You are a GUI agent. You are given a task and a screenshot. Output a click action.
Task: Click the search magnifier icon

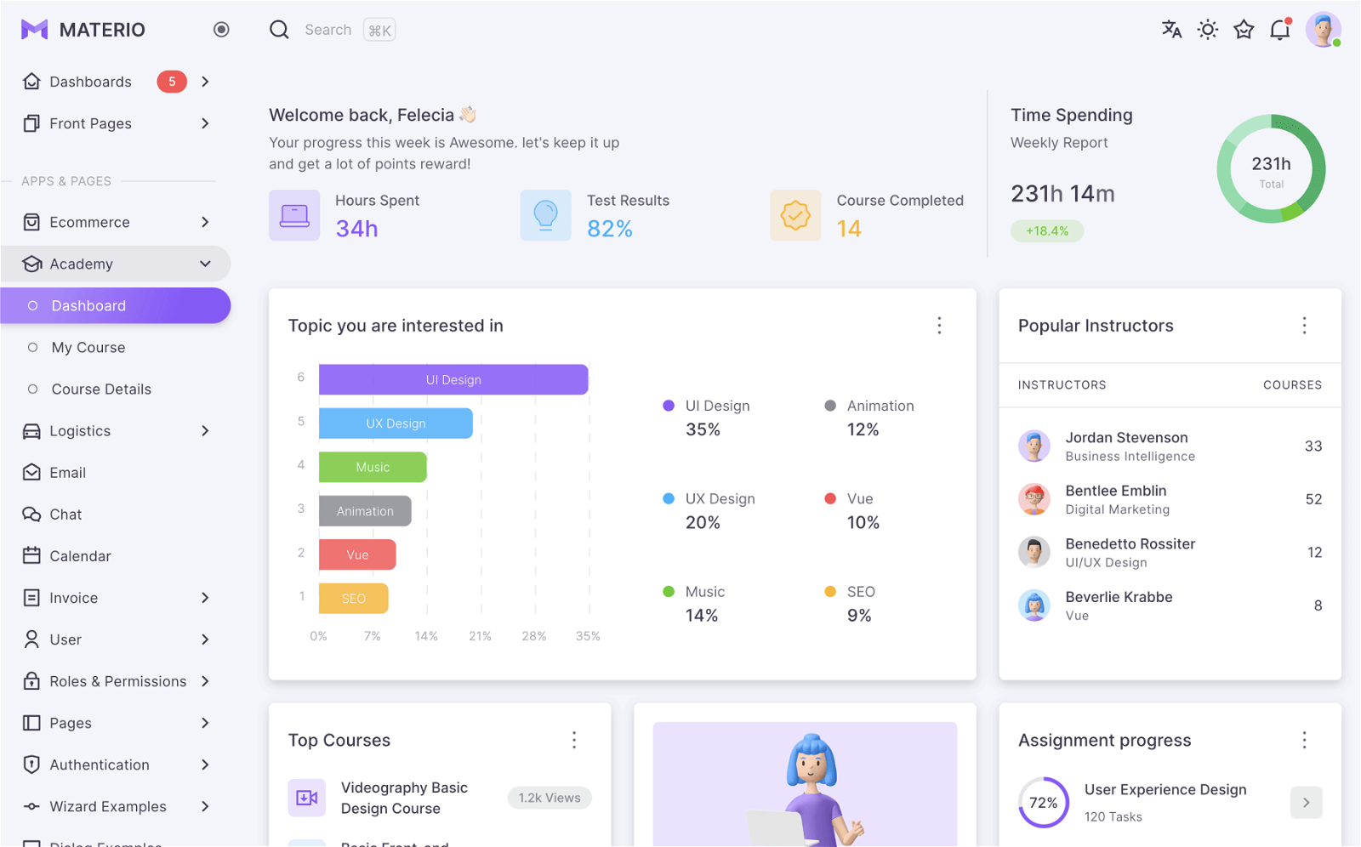pos(279,30)
